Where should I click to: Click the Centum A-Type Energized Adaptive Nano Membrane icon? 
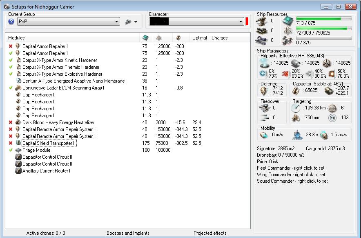18,81
